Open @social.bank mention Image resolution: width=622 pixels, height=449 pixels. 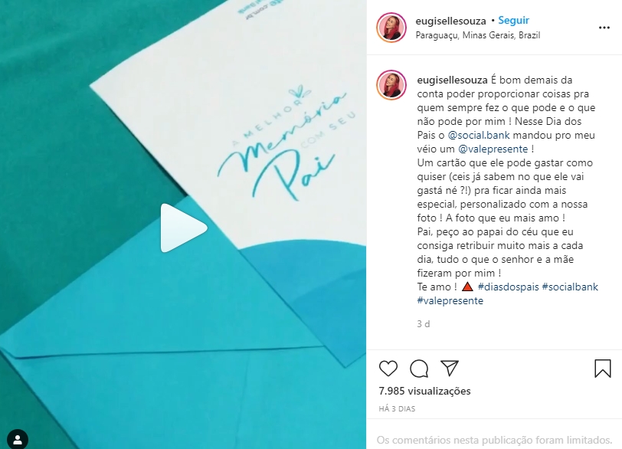point(479,136)
